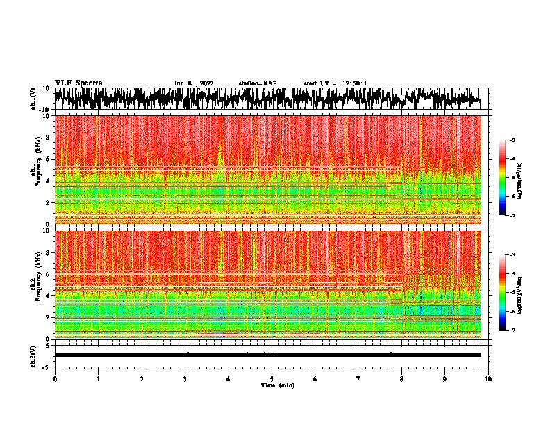
Task: Click the ch.1 "Frequency (kHz)" axis label
Action: pyautogui.click(x=38, y=162)
